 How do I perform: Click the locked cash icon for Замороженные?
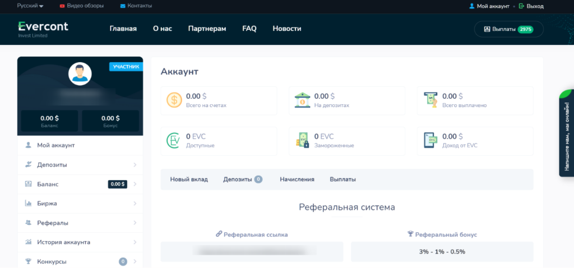tap(302, 141)
